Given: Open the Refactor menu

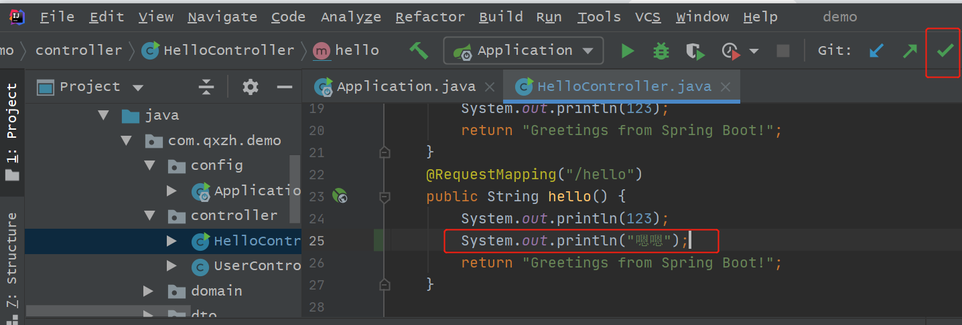Looking at the screenshot, I should pyautogui.click(x=430, y=17).
